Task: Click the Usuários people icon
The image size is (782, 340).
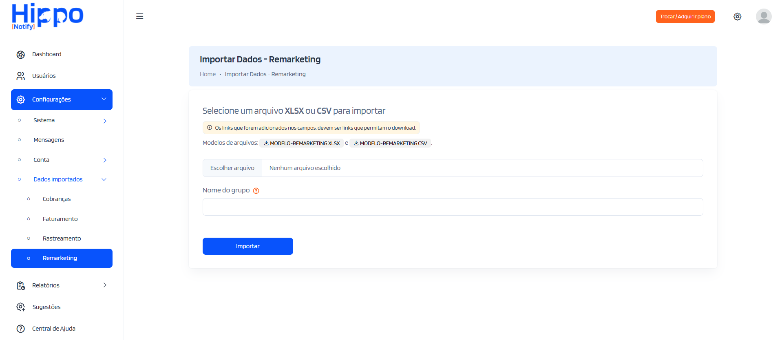Action: (21, 76)
